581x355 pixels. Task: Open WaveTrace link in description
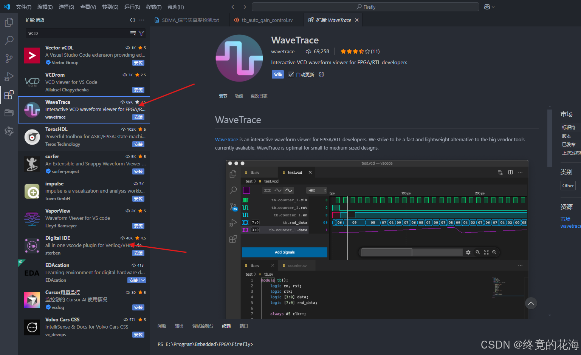(x=226, y=139)
